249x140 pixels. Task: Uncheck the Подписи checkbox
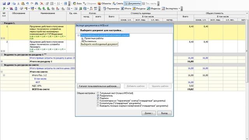98,98
